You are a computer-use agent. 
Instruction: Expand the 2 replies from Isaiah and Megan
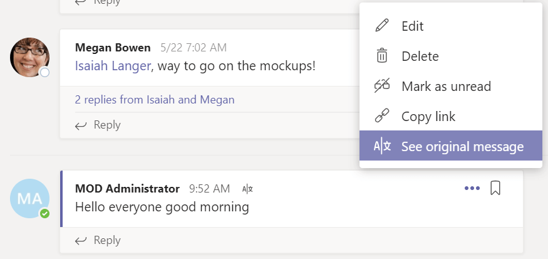coord(155,99)
